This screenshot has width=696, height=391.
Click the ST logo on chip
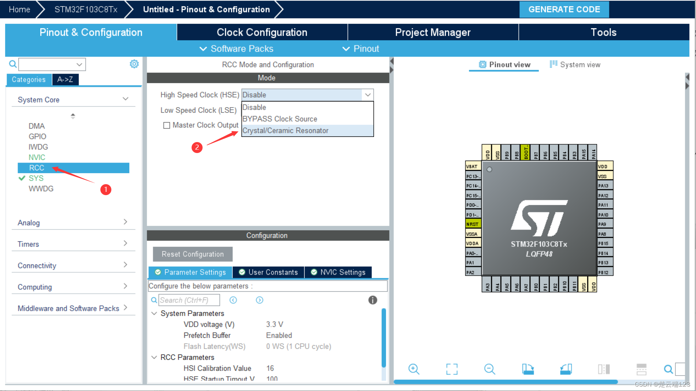tap(539, 218)
